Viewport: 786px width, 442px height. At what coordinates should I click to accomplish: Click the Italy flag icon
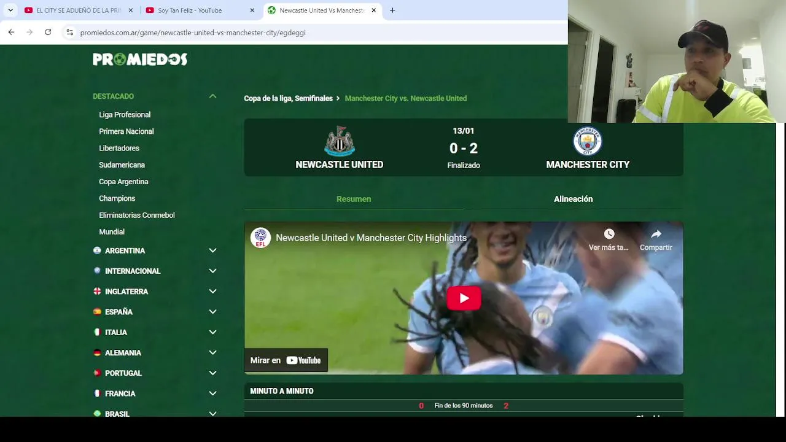[x=97, y=332]
